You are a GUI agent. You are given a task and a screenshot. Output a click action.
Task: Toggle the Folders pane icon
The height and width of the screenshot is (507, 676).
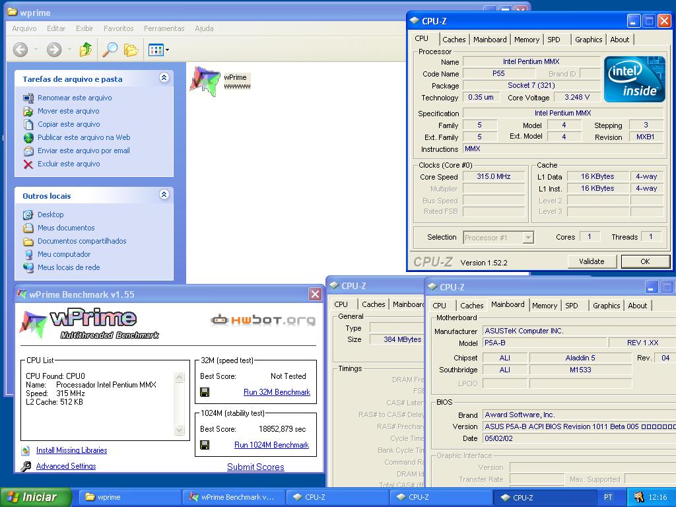131,50
